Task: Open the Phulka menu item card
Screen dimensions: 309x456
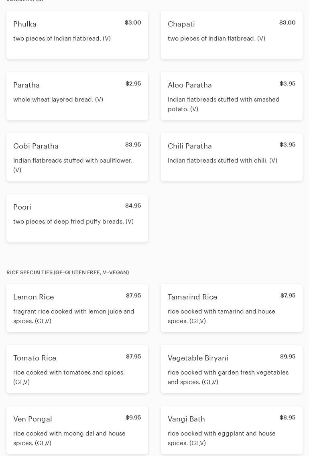Action: pyautogui.click(x=77, y=35)
